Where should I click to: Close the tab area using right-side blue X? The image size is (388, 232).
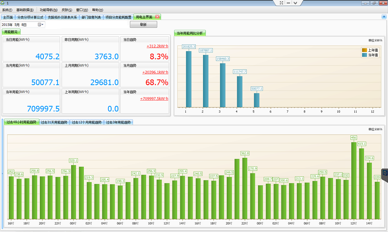384,17
